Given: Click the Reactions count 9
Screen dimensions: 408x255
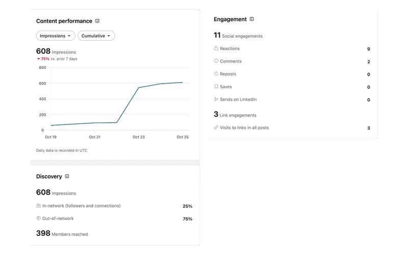Looking at the screenshot, I should pyautogui.click(x=368, y=49).
